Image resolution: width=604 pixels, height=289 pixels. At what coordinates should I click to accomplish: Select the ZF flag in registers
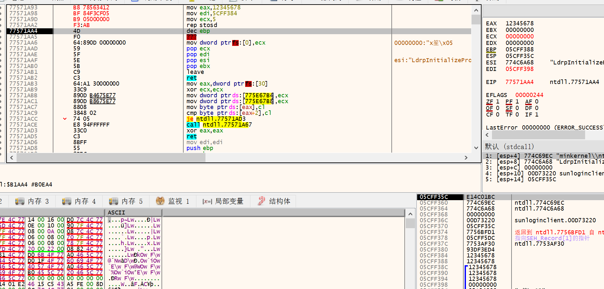pos(493,102)
